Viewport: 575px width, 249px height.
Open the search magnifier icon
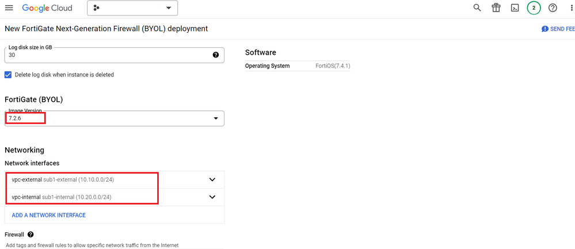(x=477, y=8)
